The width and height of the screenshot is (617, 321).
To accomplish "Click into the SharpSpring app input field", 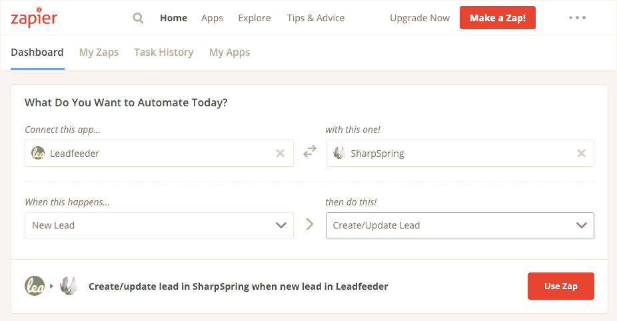I will [460, 153].
